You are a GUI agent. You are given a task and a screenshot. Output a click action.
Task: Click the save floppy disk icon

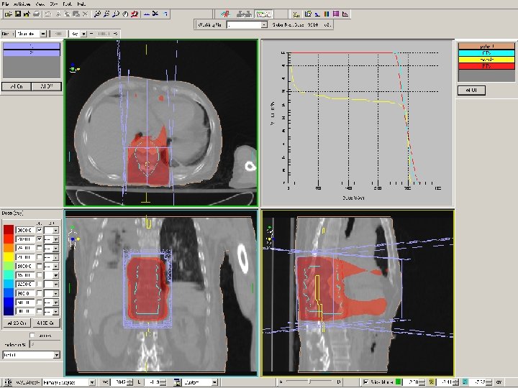(x=18, y=14)
